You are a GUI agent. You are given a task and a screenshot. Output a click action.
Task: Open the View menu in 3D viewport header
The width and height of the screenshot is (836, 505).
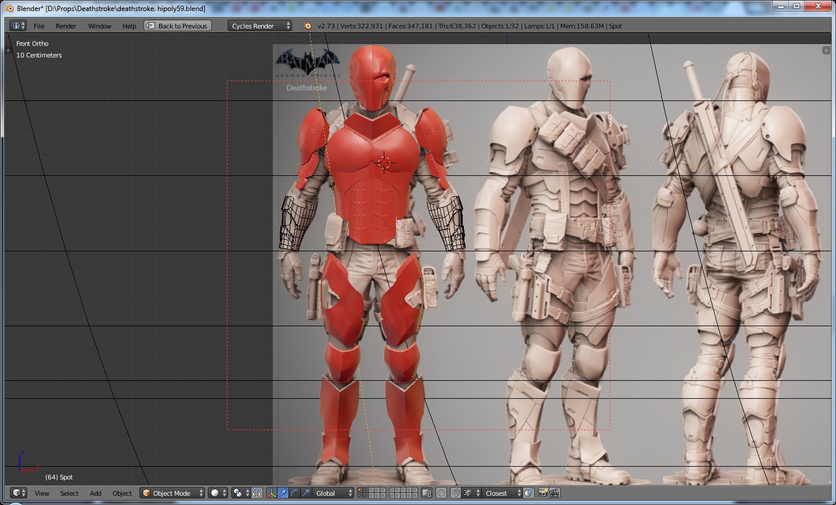tap(42, 493)
